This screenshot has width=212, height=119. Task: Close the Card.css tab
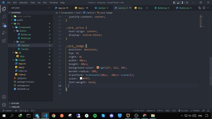130,8
